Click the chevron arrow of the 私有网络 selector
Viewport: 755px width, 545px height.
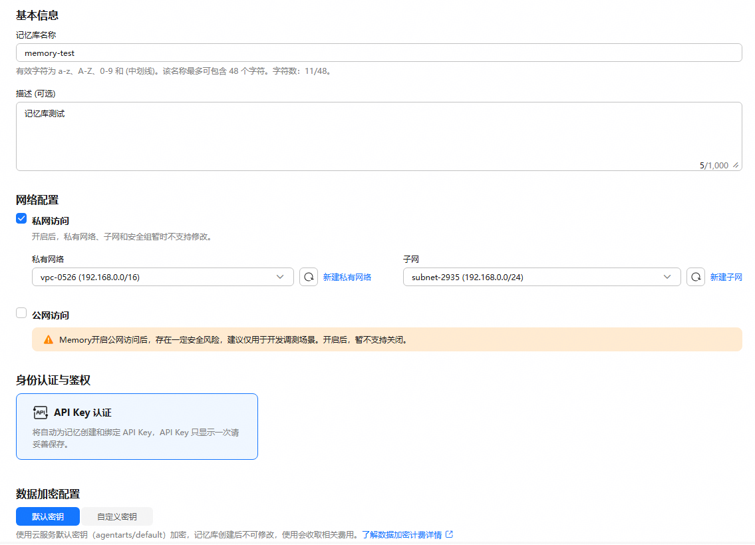pos(280,277)
